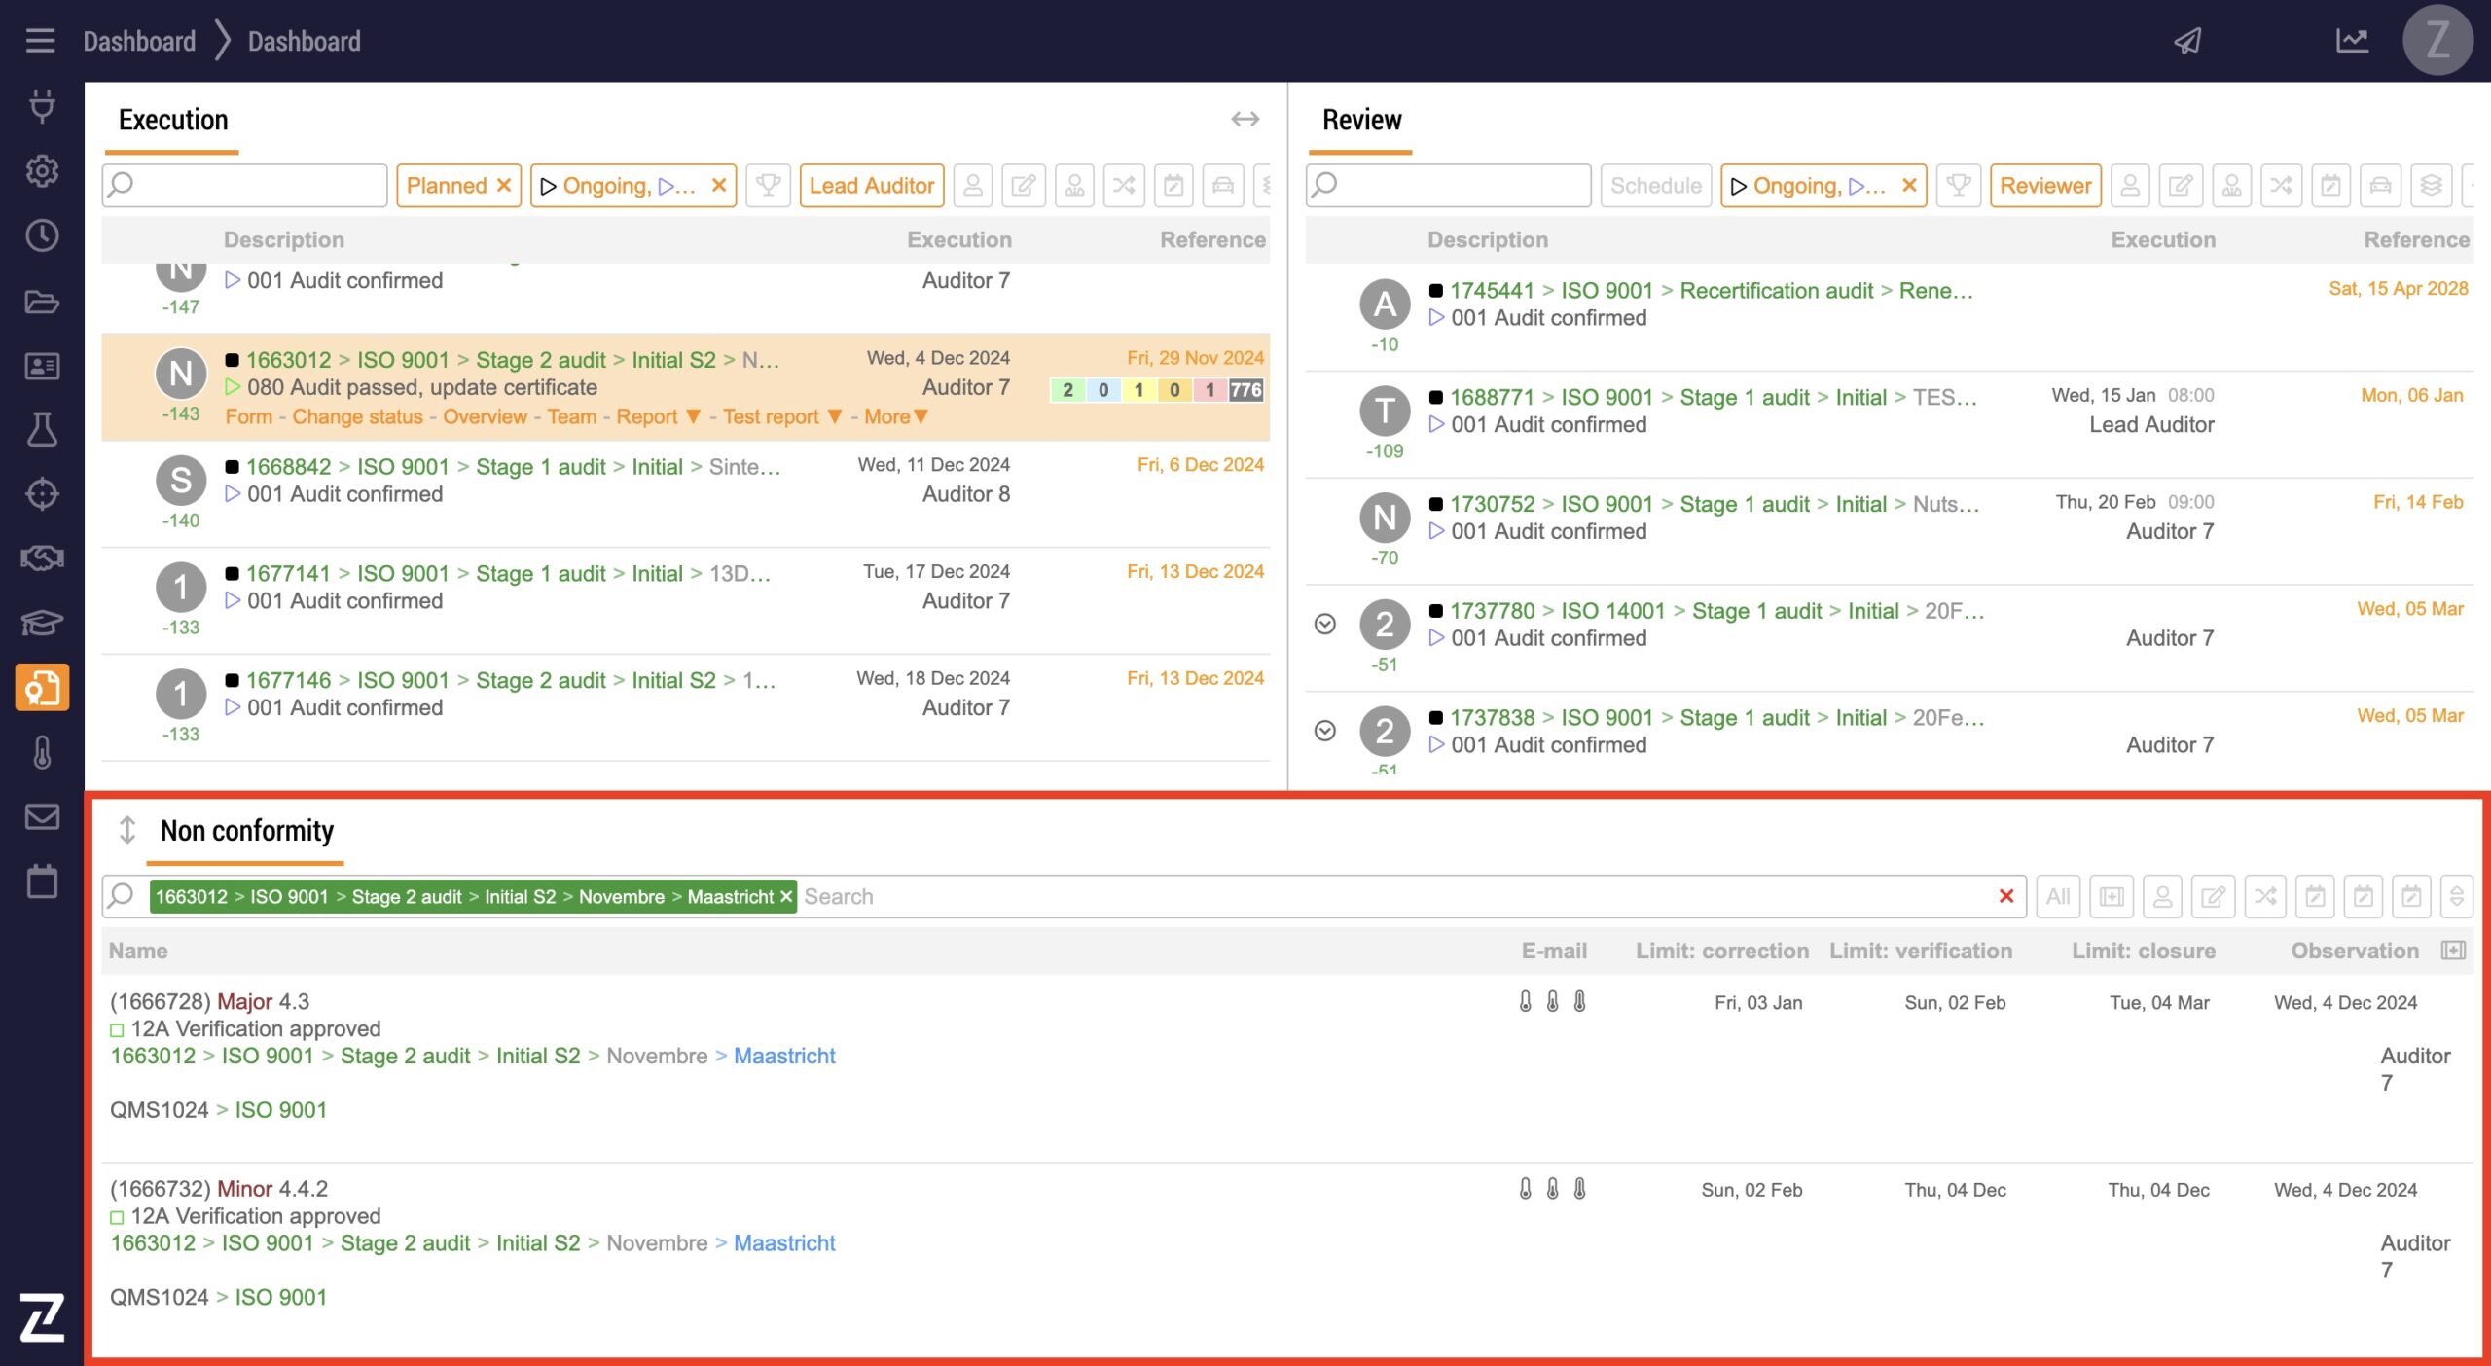Open the mail envelope icon in sidebar
This screenshot has height=1366, width=2491.
point(42,816)
